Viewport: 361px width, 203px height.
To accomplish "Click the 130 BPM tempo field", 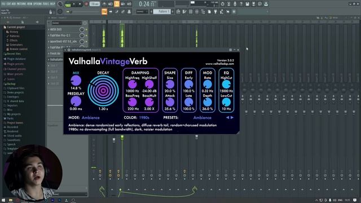I will pyautogui.click(x=94, y=4).
